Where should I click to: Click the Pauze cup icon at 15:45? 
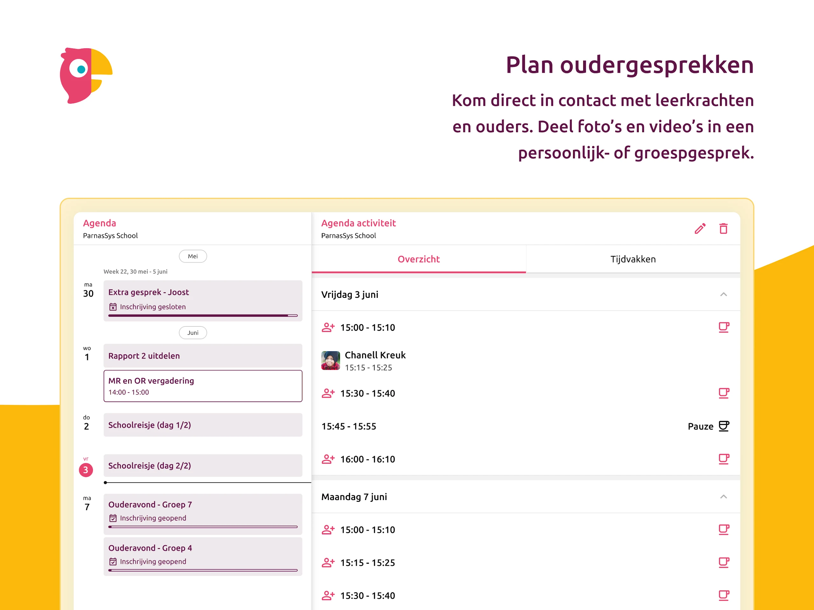pos(724,426)
